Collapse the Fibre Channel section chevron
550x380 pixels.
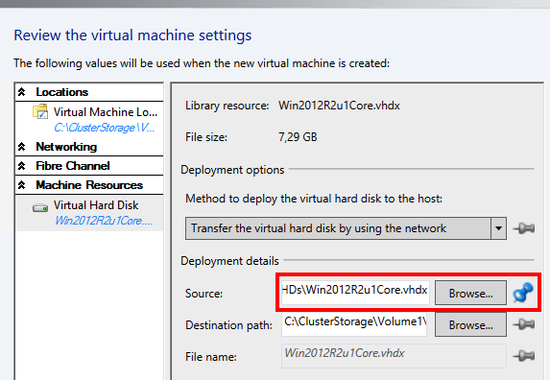point(22,166)
